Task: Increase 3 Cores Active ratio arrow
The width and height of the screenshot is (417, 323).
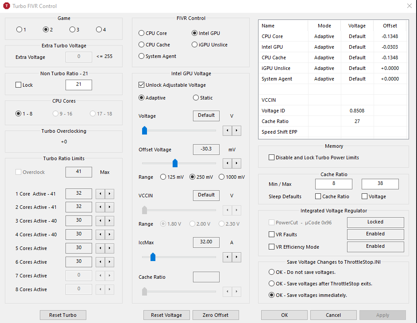Action: 110,221
